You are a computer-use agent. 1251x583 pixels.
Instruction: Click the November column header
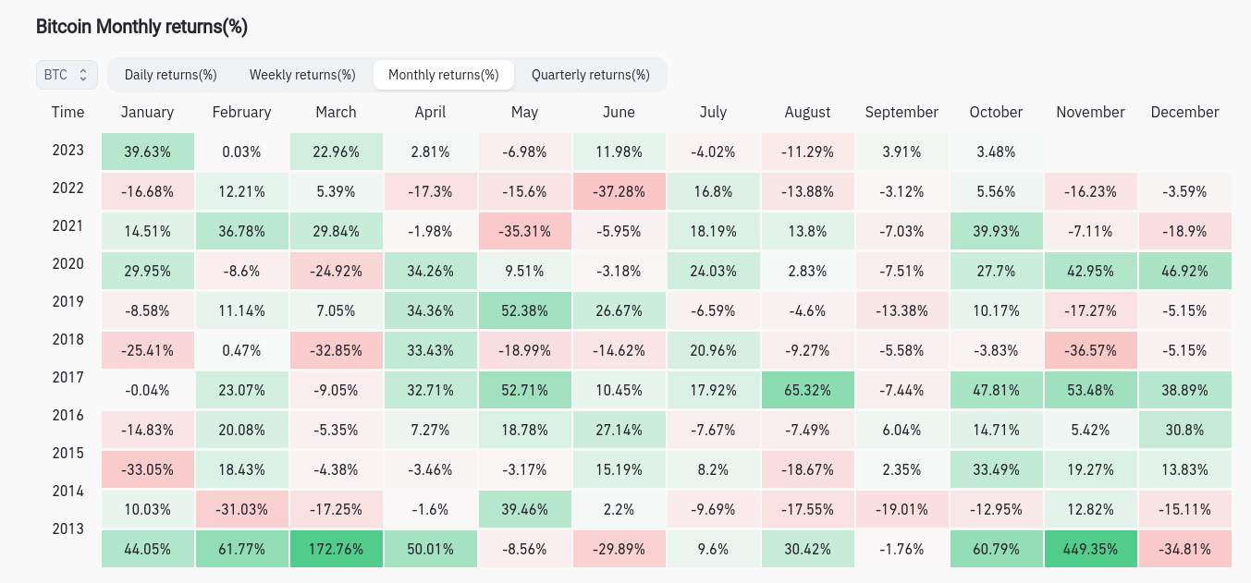click(x=1090, y=112)
